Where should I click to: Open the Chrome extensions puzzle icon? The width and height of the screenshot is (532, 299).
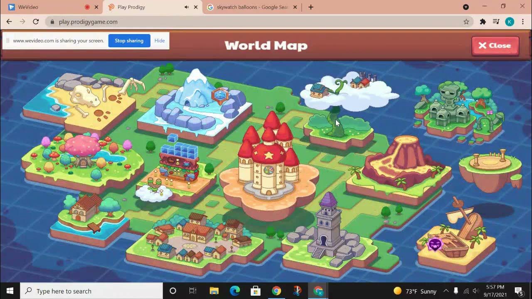coord(483,22)
